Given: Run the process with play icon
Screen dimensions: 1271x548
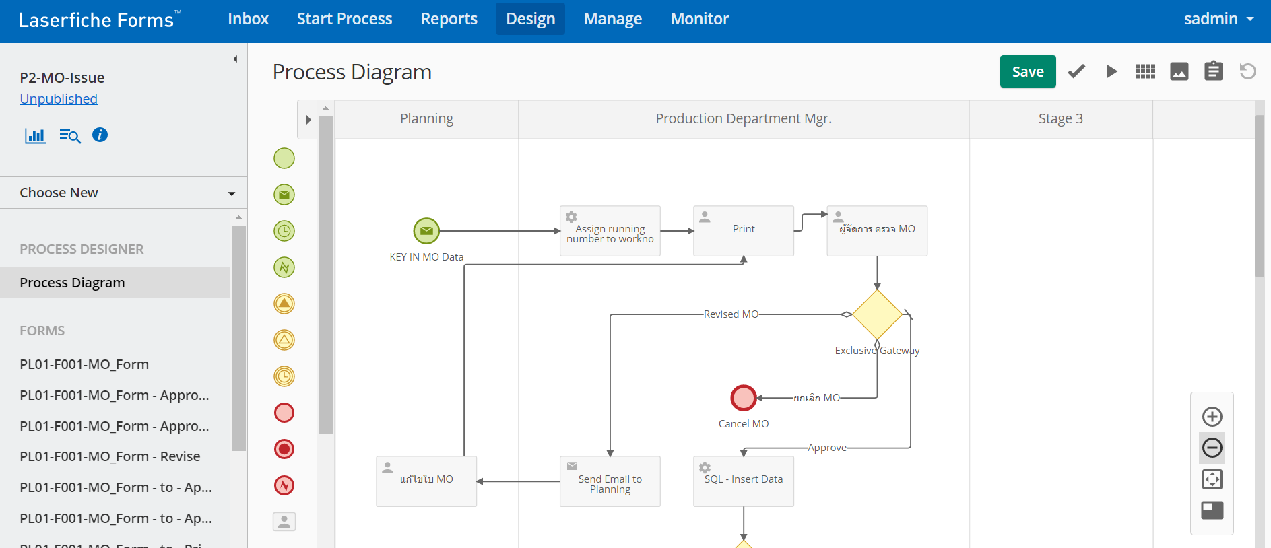Looking at the screenshot, I should [x=1111, y=71].
